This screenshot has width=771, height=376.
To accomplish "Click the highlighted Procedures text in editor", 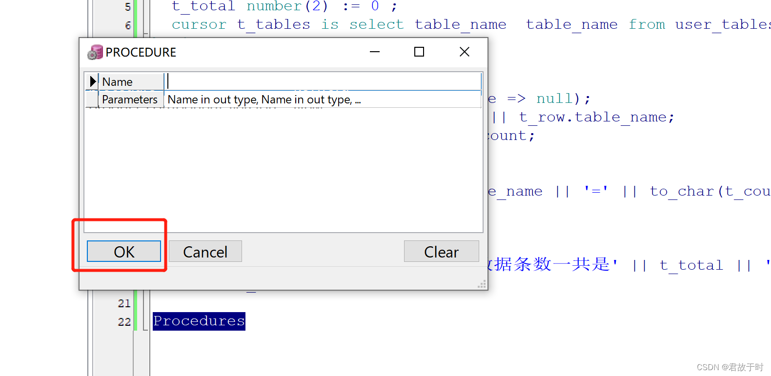I will 199,321.
